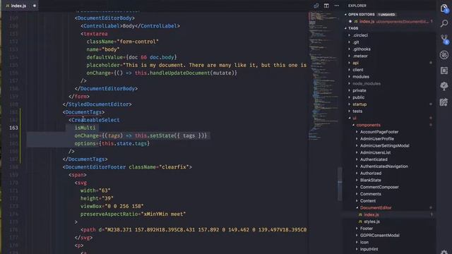Place cursor on the isMulti code line

[85, 128]
